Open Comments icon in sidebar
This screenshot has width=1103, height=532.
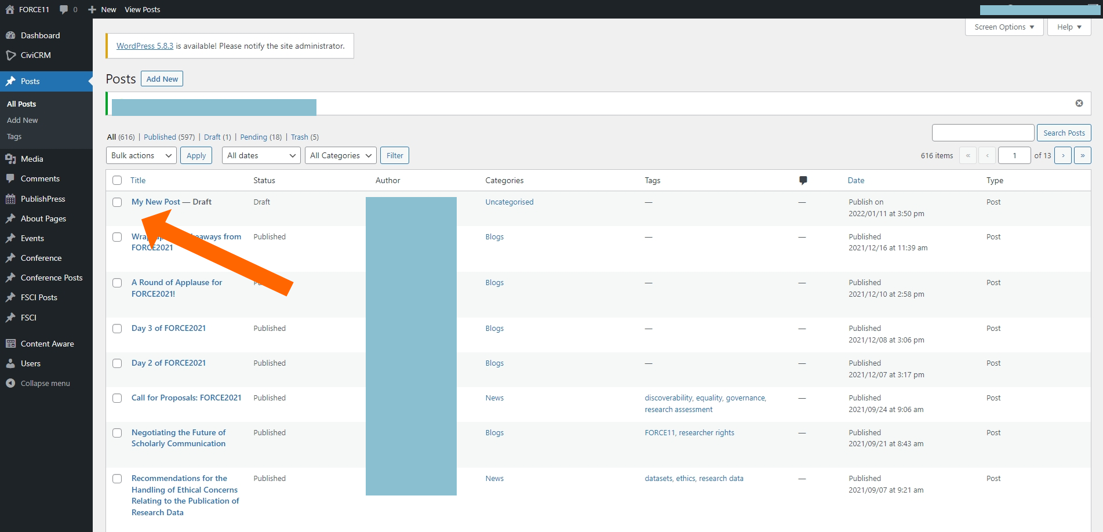pyautogui.click(x=10, y=178)
